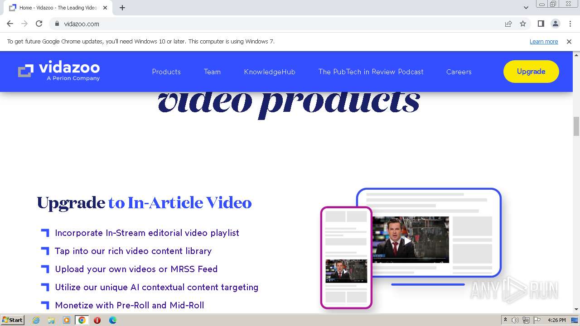Open the KnowledgeHub menu item
The image size is (580, 326).
pyautogui.click(x=270, y=72)
